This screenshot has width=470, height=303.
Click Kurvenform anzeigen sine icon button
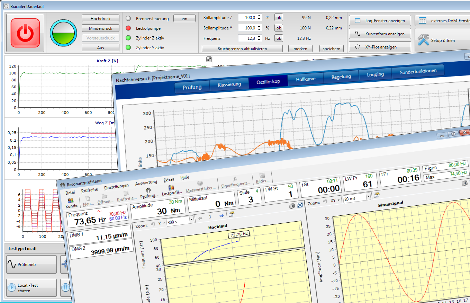pos(380,34)
